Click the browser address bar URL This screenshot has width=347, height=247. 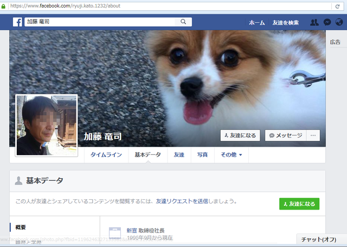[x=65, y=6]
